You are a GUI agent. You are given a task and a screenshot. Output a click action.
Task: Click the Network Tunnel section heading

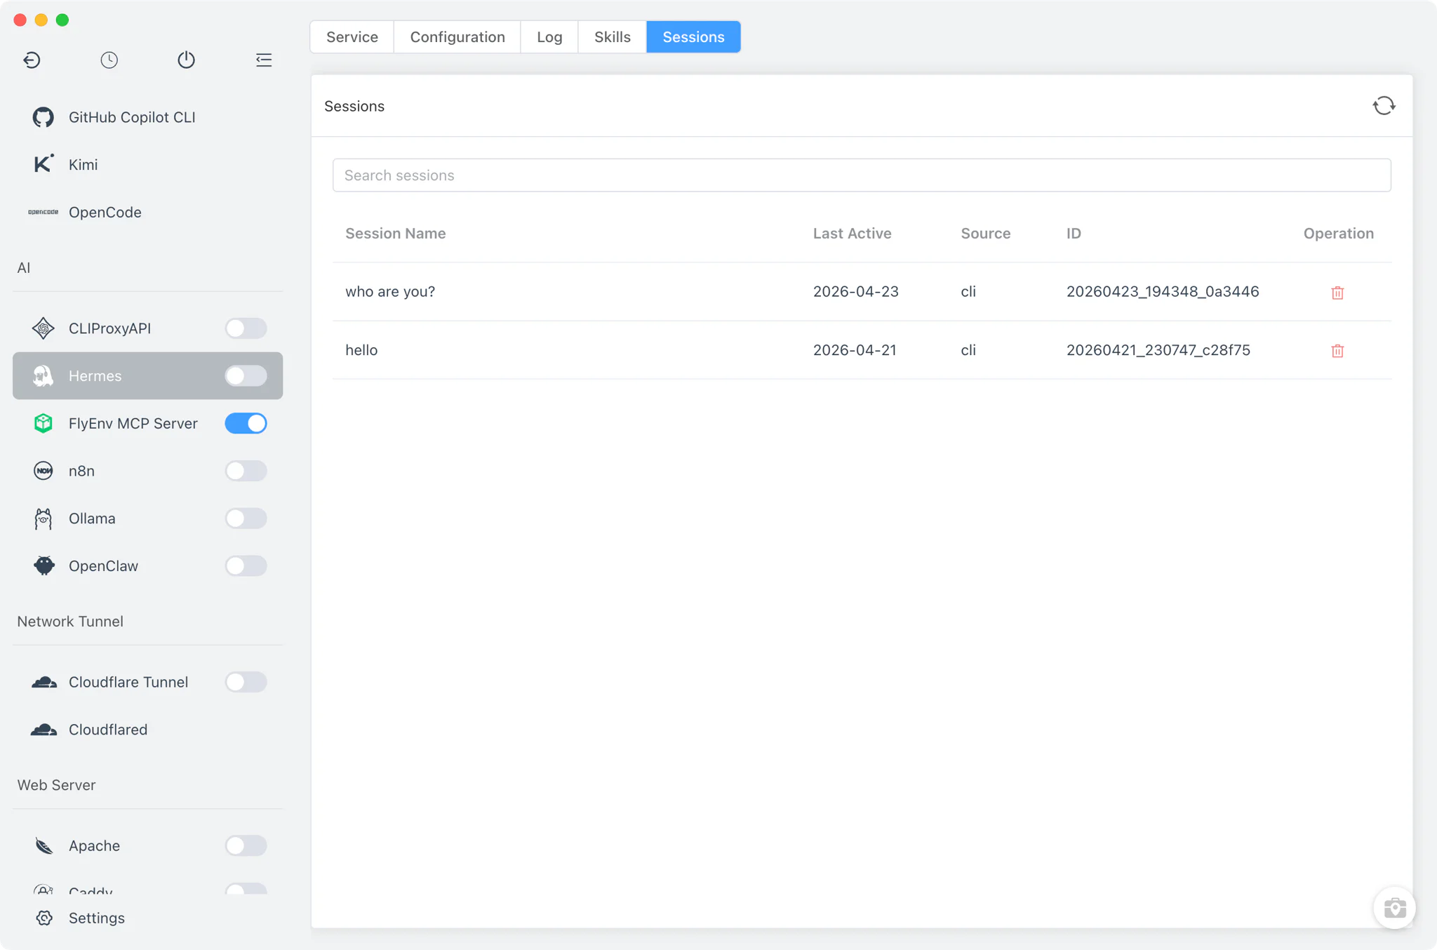click(x=70, y=621)
